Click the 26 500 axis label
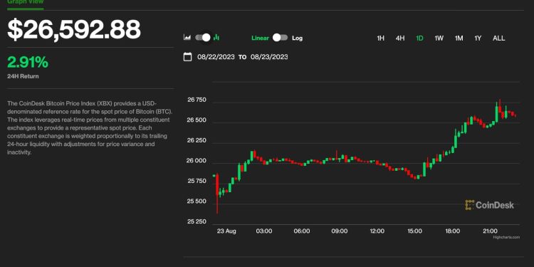Viewport: 534px width, 267px height. (197, 120)
